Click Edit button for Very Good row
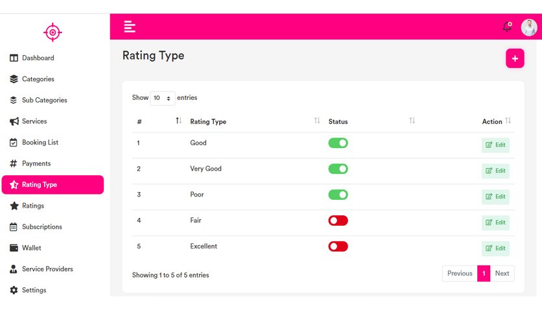The width and height of the screenshot is (542, 314). tap(495, 171)
